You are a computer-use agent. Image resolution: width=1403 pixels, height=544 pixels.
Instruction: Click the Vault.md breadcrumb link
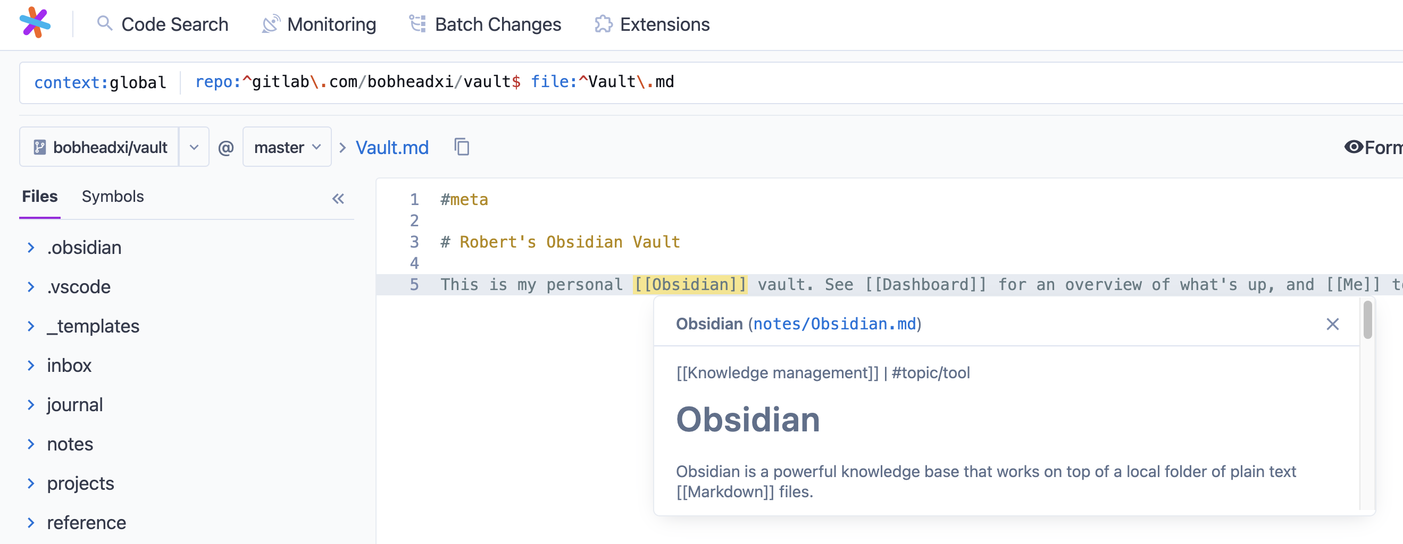pyautogui.click(x=392, y=148)
